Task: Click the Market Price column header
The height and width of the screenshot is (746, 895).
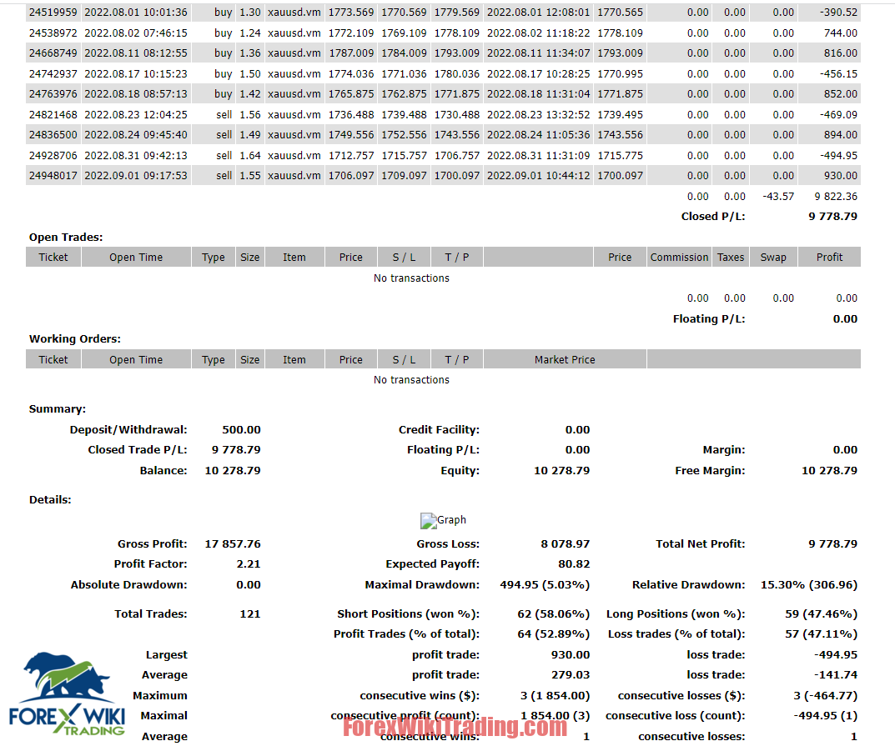Action: [565, 360]
